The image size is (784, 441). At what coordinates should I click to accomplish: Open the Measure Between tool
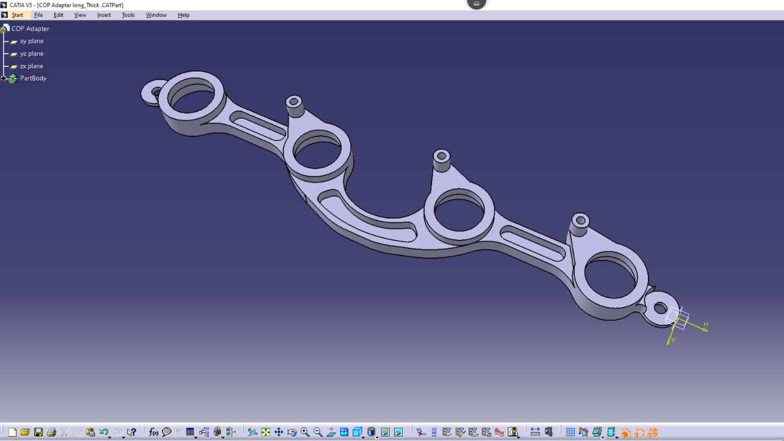(535, 432)
